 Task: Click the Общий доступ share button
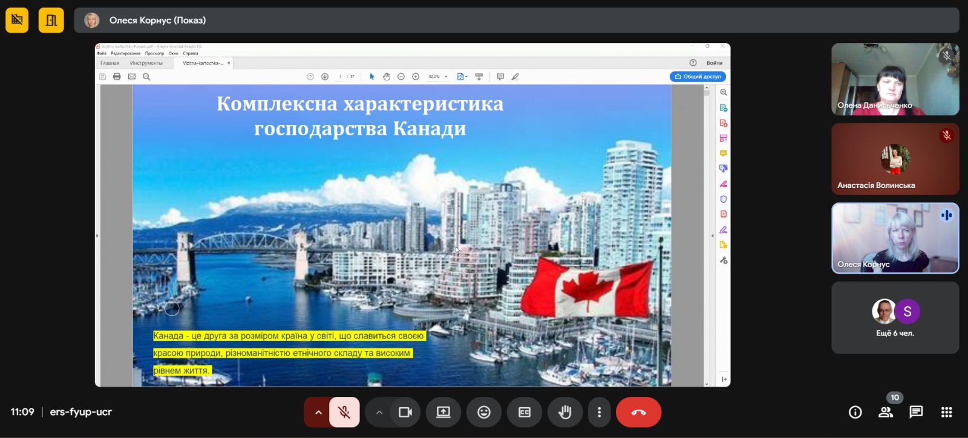[x=698, y=77]
